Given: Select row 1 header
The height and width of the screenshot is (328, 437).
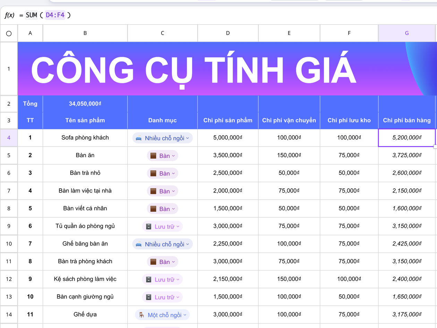Looking at the screenshot, I should point(9,69).
